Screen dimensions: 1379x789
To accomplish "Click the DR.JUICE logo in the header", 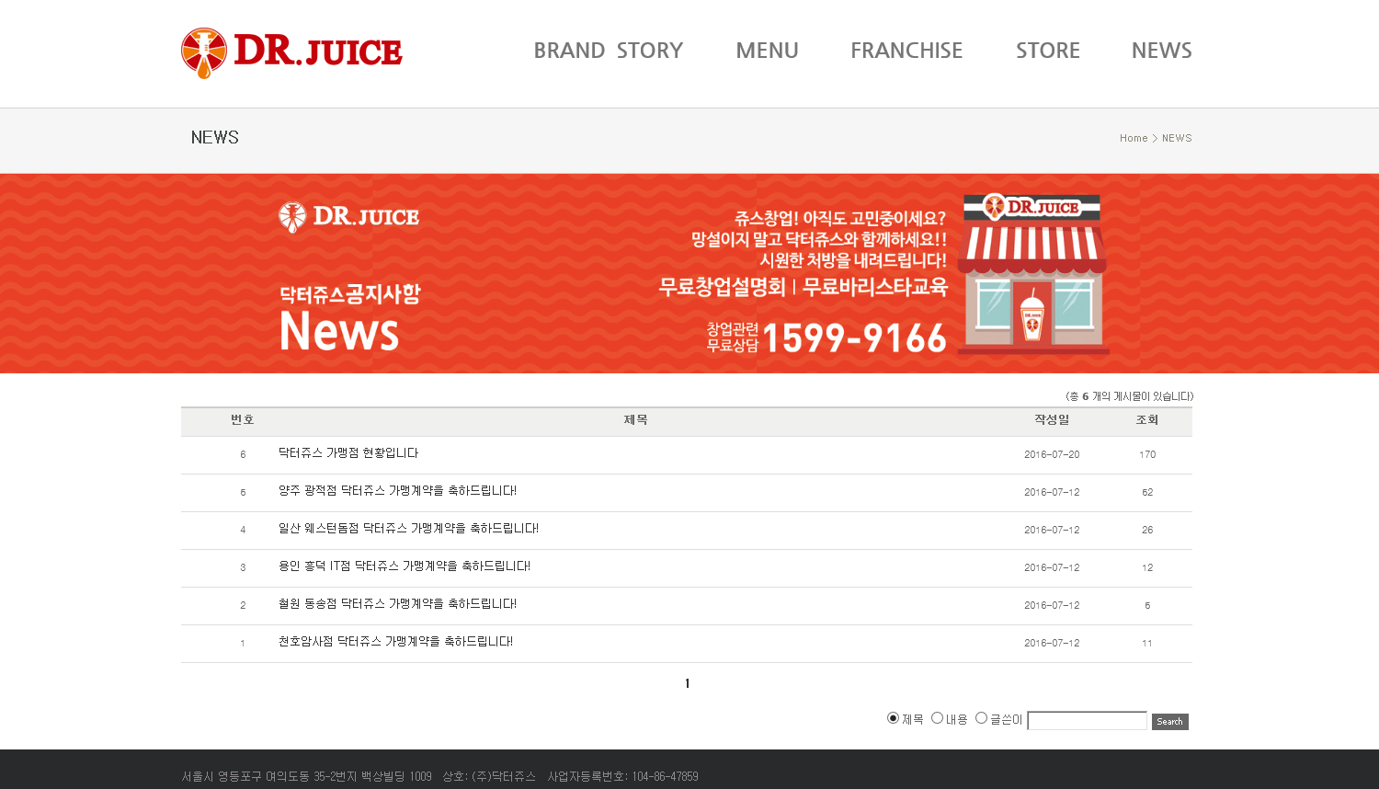I will coord(291,52).
